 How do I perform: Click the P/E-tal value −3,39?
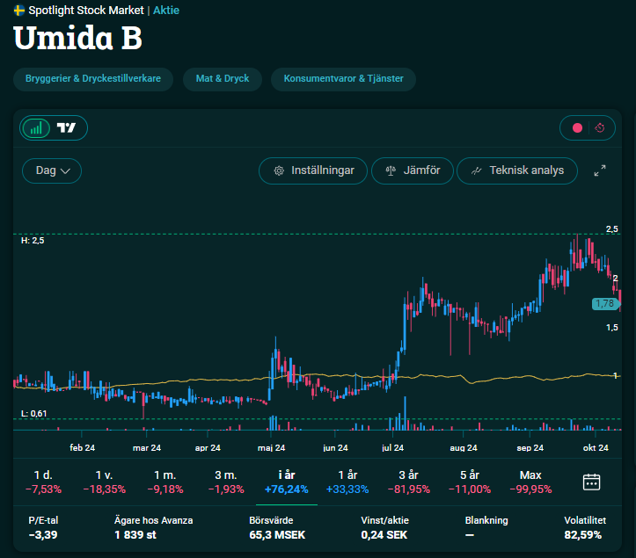tap(43, 535)
